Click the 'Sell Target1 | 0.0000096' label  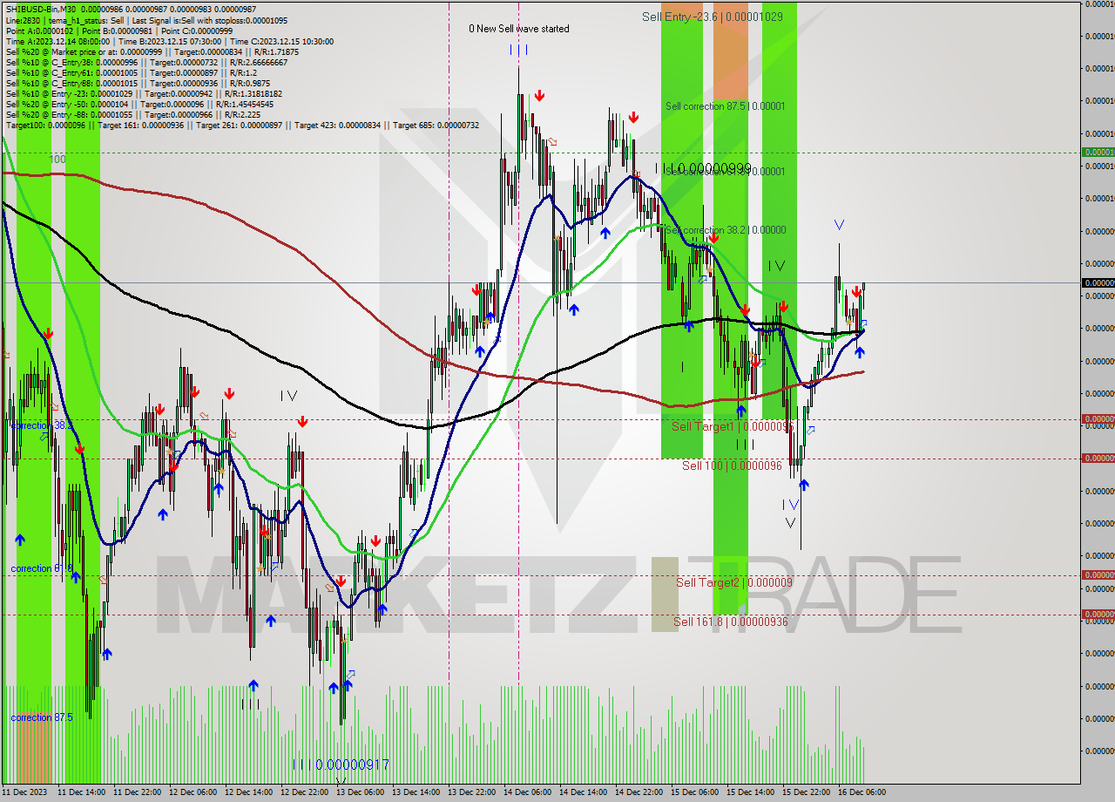coord(732,426)
